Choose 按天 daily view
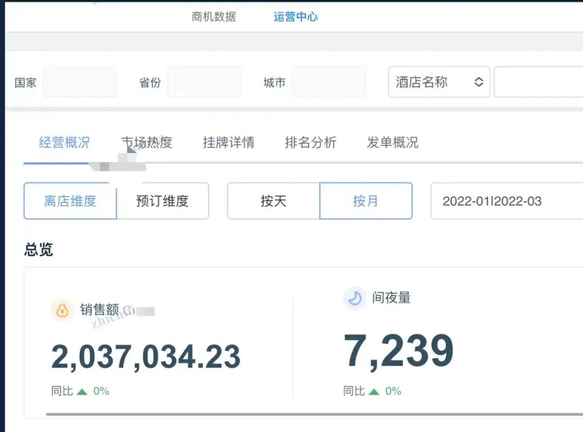Screen dimensions: 583x432 (273, 201)
